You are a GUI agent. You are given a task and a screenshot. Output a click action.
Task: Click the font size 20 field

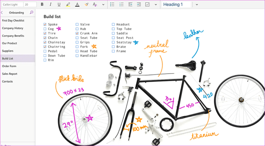[30, 5]
